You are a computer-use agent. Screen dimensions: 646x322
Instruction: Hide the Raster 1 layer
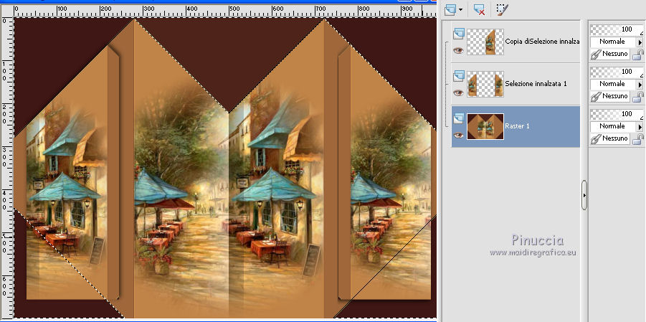pyautogui.click(x=458, y=136)
